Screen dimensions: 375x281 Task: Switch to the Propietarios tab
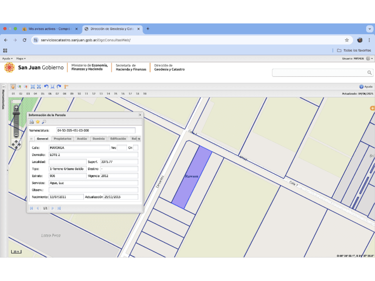[x=63, y=139]
